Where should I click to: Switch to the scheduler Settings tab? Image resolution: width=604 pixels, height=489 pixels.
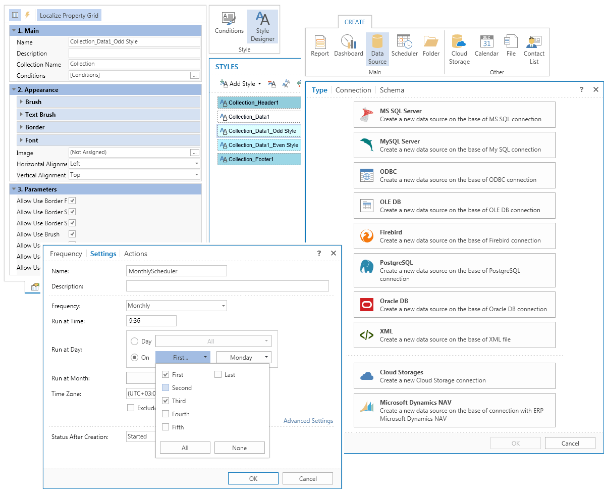tap(103, 254)
